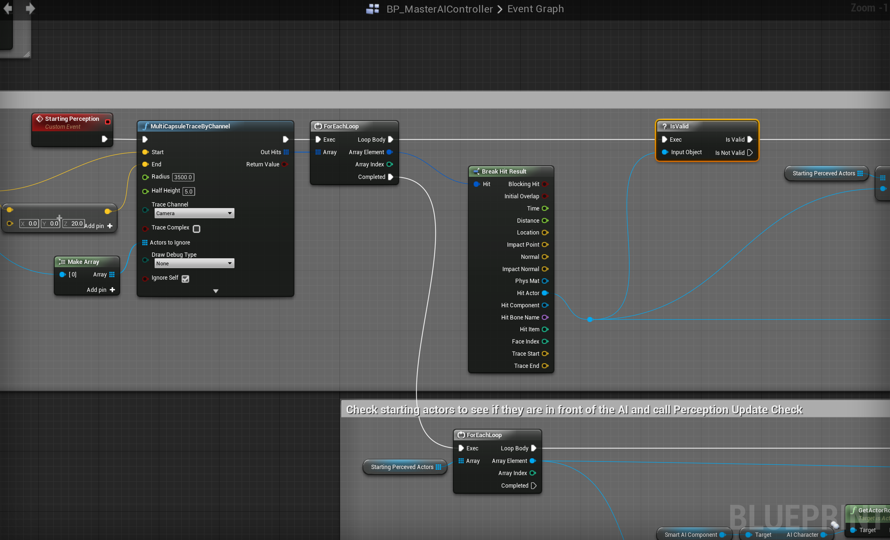890x540 pixels.
Task: Open the Draw Debug Type dropdown
Action: coord(194,263)
